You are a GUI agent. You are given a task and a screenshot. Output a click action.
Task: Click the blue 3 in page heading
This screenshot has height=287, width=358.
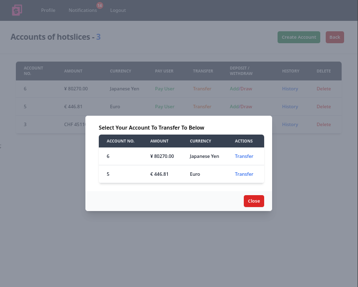[98, 37]
